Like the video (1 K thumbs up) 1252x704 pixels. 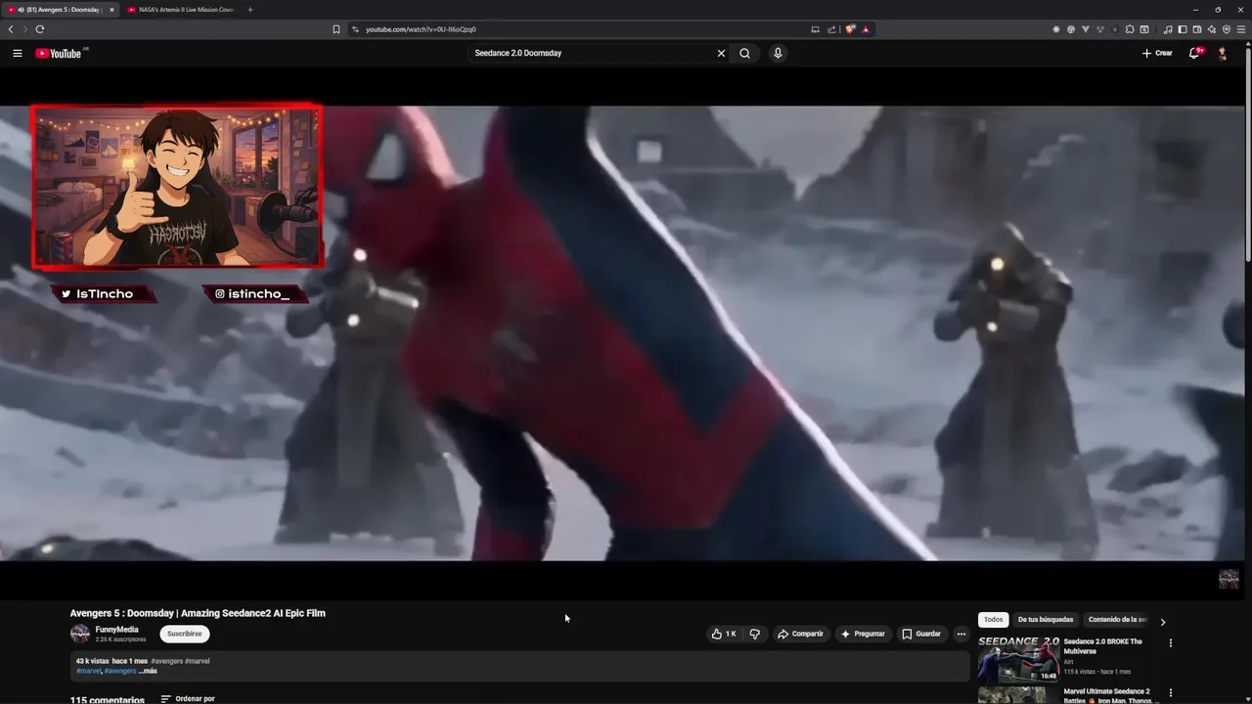(724, 634)
